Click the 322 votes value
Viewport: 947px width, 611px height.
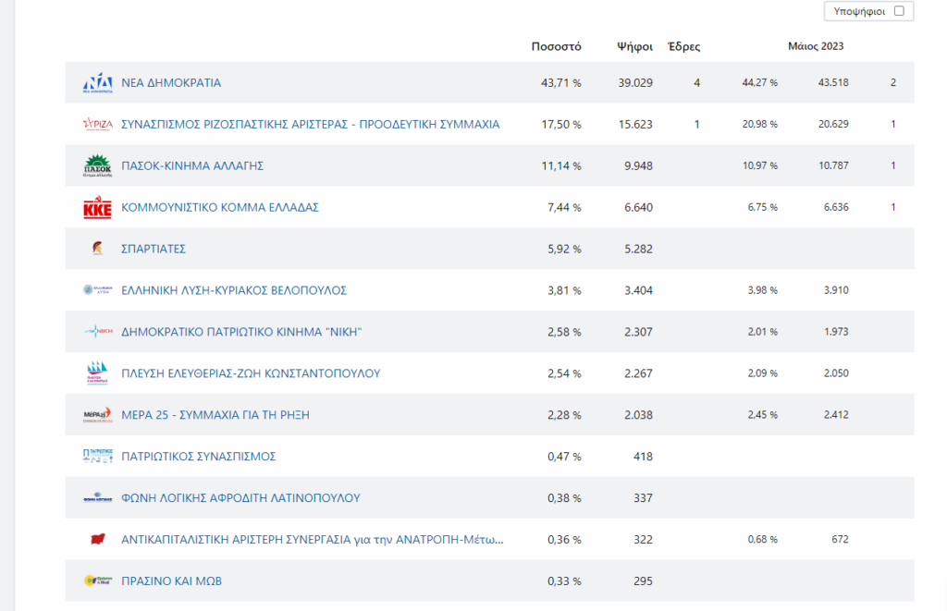[644, 539]
